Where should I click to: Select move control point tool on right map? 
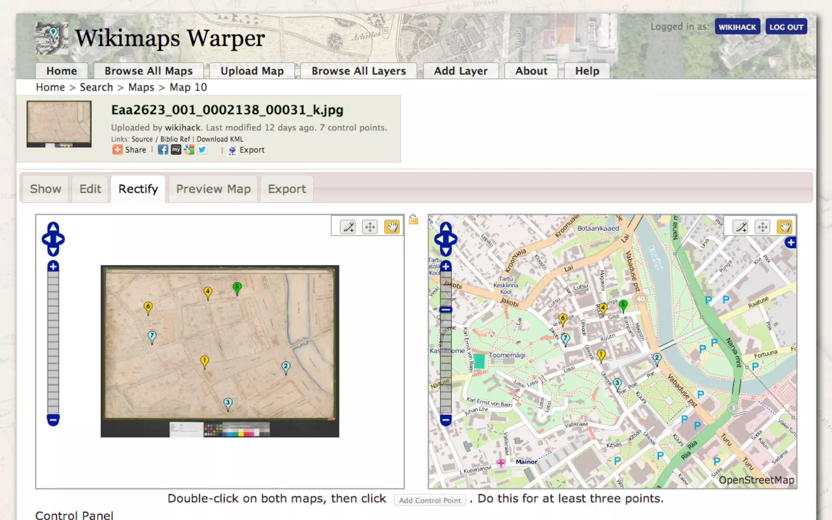click(x=763, y=227)
